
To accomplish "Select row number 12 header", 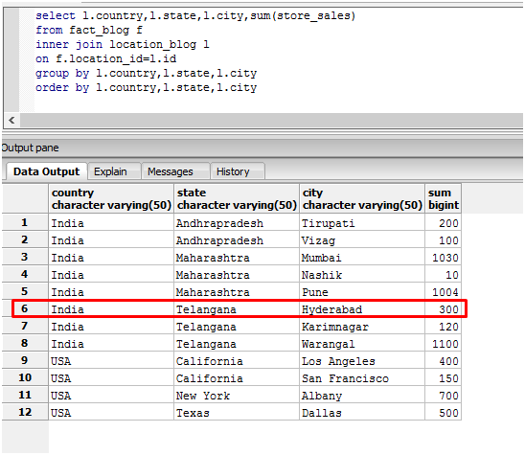I will point(25,412).
